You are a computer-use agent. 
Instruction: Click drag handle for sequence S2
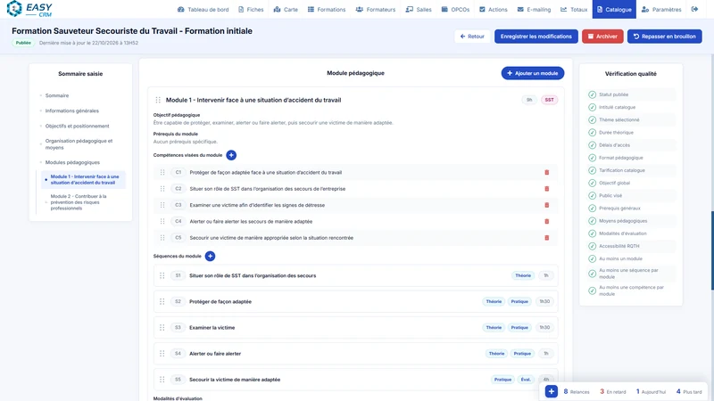pyautogui.click(x=162, y=301)
